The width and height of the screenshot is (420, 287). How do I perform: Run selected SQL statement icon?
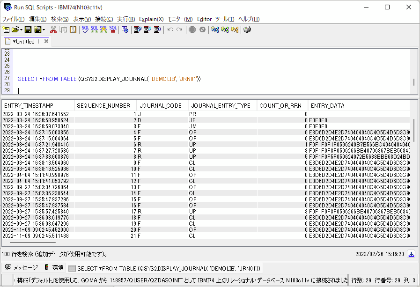pos(94,29)
